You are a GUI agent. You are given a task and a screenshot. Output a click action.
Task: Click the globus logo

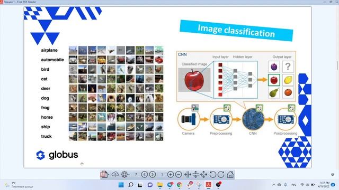point(57,155)
